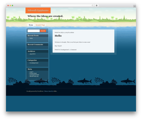Click the Recent Posts widget heading
This screenshot has height=120, width=142.
pos(33,35)
